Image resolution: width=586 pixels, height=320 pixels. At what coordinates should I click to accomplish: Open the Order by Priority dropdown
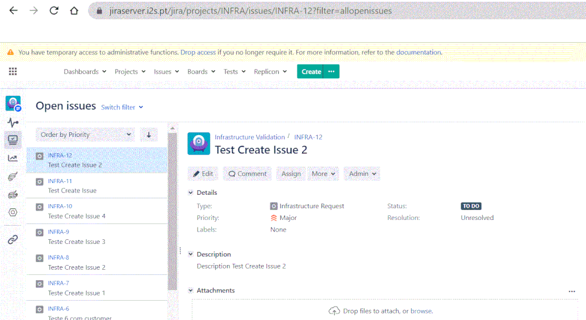[x=86, y=135]
